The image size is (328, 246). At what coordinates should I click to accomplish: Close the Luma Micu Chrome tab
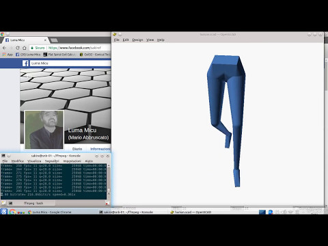[45, 40]
